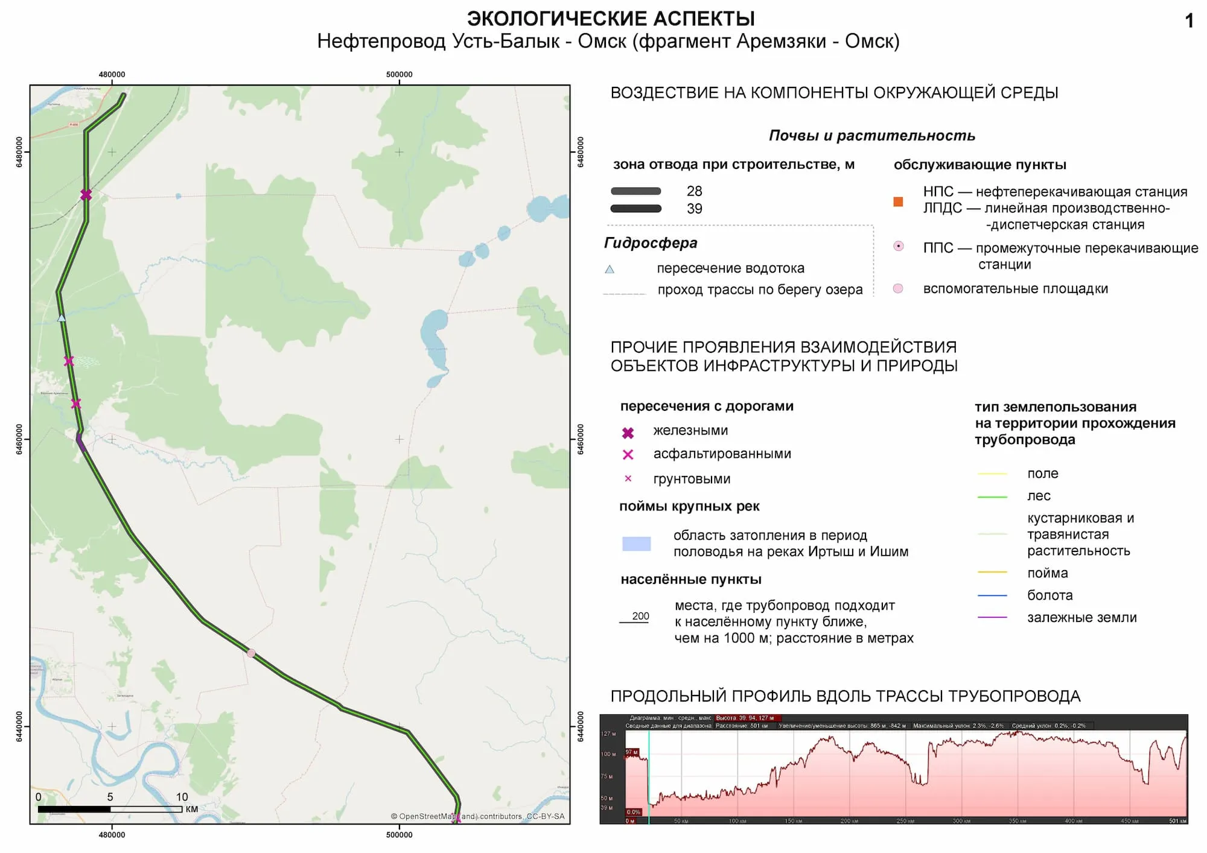Click the ППС intermediate station circle symbol
This screenshot has width=1207, height=853.
tap(898, 246)
